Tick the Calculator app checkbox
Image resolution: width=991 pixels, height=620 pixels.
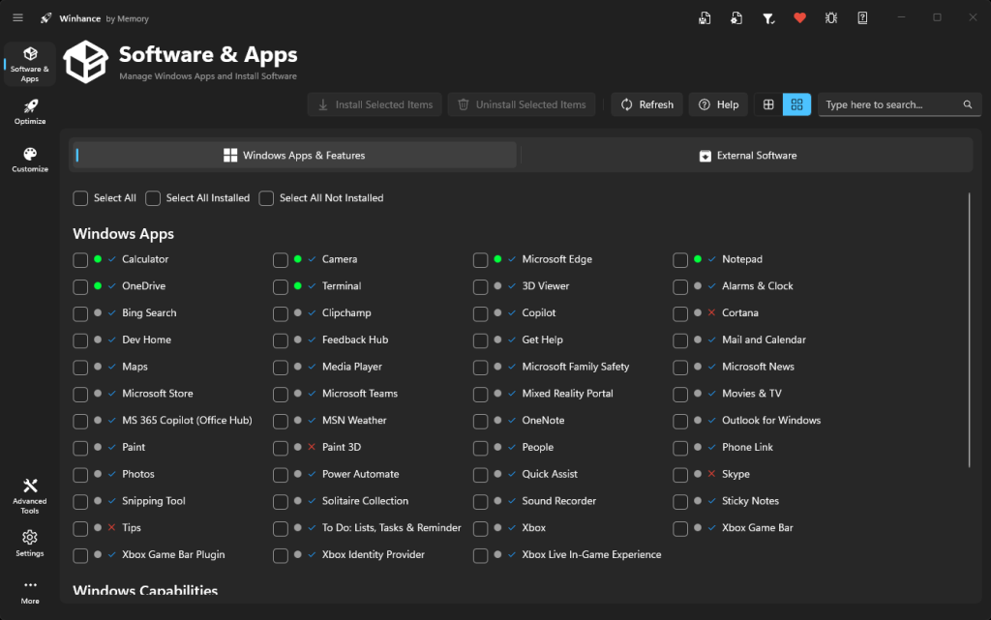click(x=80, y=259)
